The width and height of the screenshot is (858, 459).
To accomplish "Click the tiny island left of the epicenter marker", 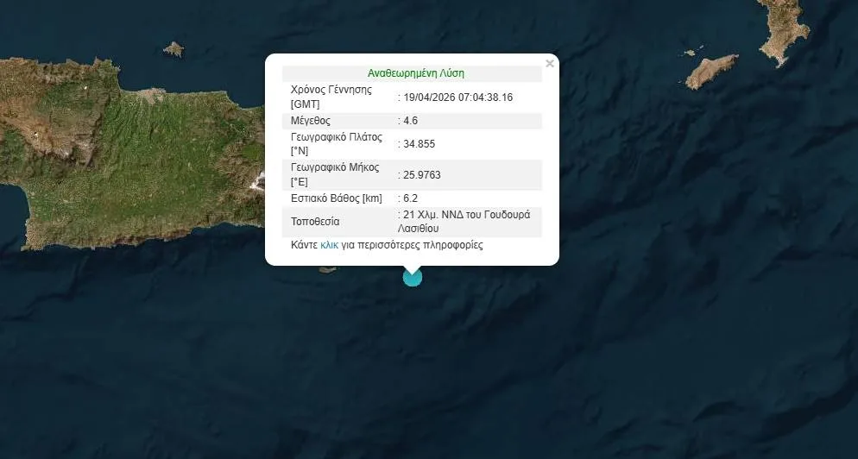I will tap(326, 270).
